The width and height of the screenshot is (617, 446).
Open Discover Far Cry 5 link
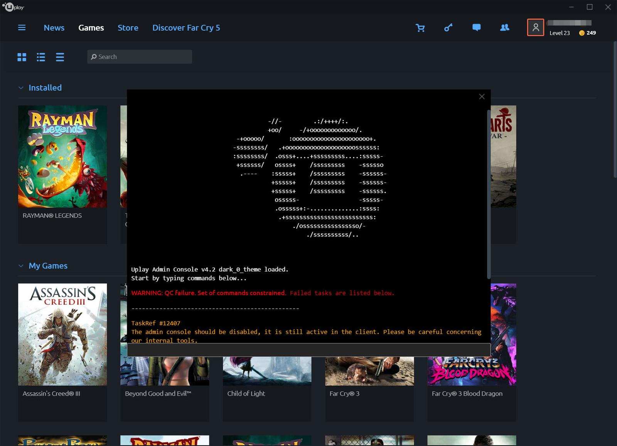pos(186,28)
